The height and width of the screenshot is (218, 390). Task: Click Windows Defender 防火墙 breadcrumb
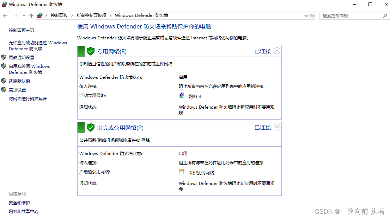coord(141,15)
